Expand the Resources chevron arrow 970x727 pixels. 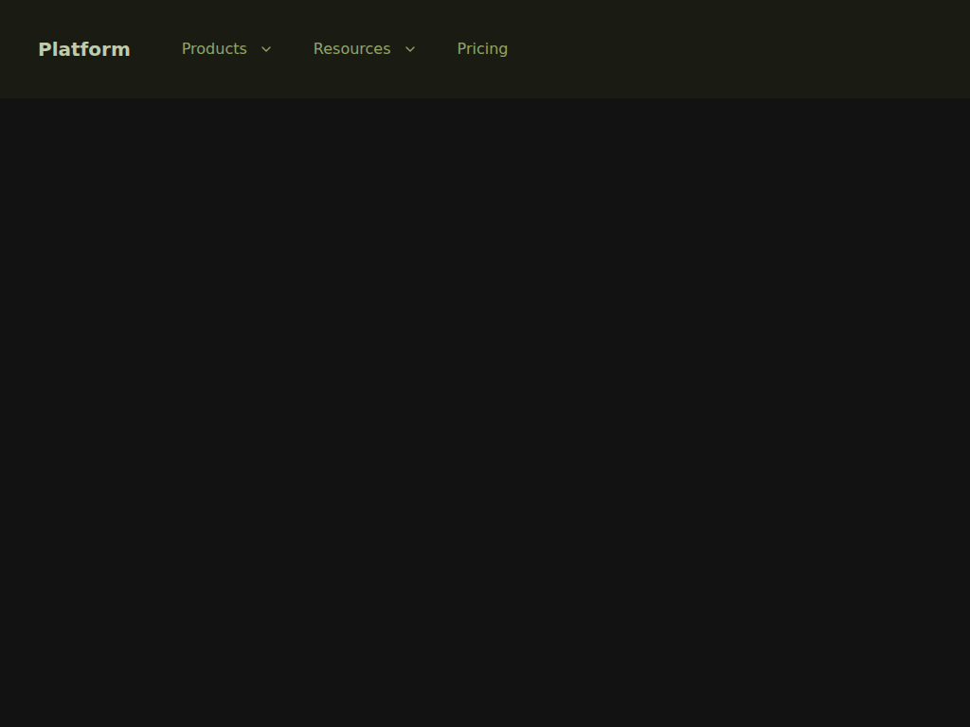[410, 49]
